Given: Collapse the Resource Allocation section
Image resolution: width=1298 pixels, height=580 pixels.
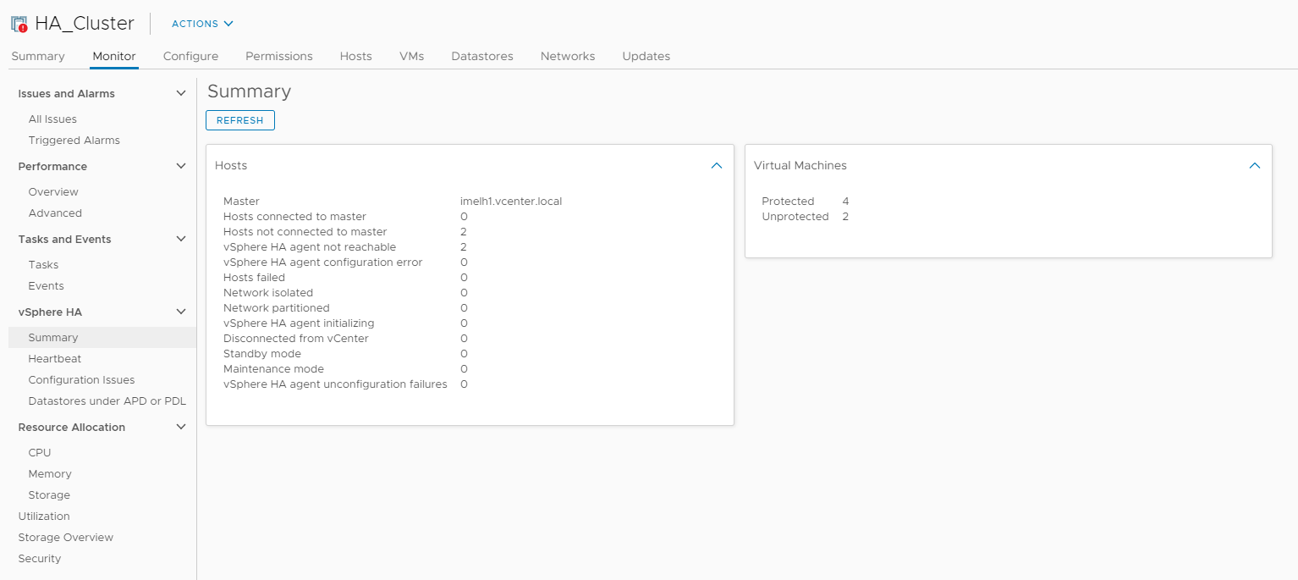Looking at the screenshot, I should coord(180,427).
